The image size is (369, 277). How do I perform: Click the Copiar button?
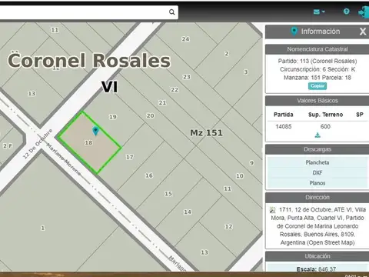point(317,86)
